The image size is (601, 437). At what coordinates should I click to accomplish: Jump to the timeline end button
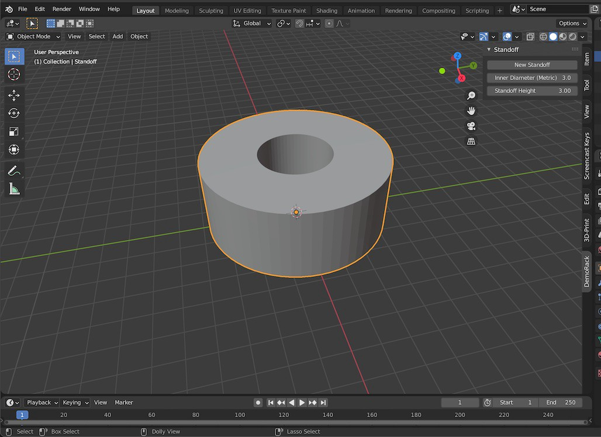tap(323, 403)
